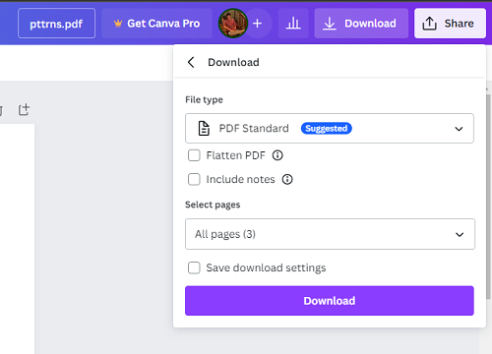Click the Select pages label

click(x=213, y=205)
